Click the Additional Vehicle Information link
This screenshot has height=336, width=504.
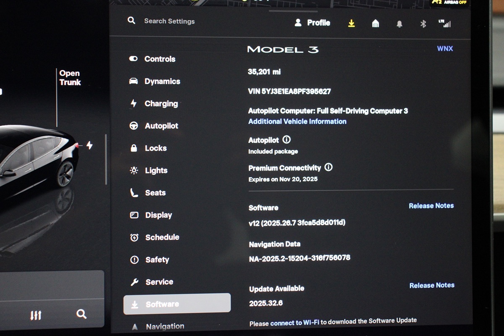pos(297,121)
